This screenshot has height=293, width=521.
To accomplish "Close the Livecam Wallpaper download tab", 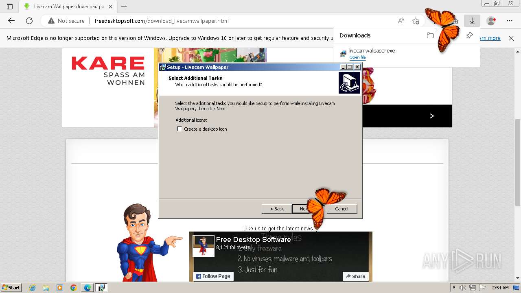I will (110, 7).
